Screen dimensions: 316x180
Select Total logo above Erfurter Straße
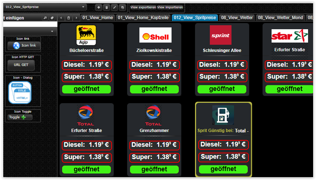(86, 115)
